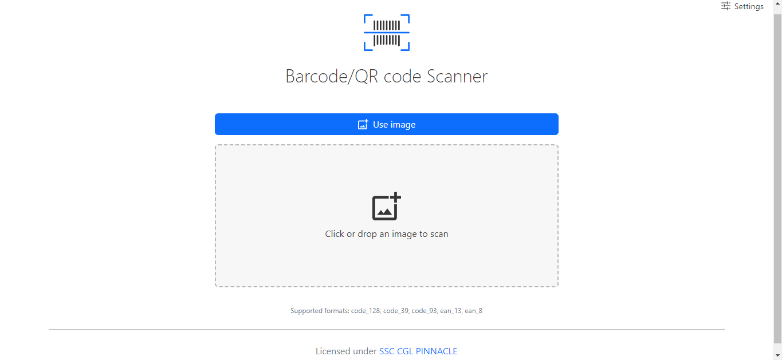Click ean_13 in supported formats list
The width and height of the screenshot is (782, 360).
click(451, 311)
